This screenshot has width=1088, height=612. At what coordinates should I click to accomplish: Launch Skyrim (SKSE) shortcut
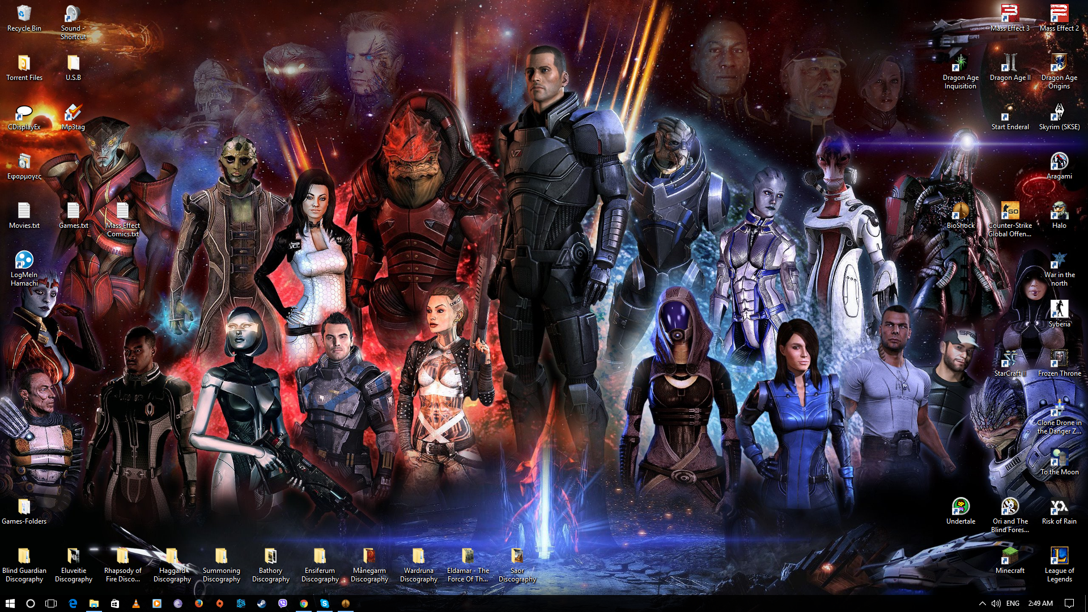coord(1059,117)
